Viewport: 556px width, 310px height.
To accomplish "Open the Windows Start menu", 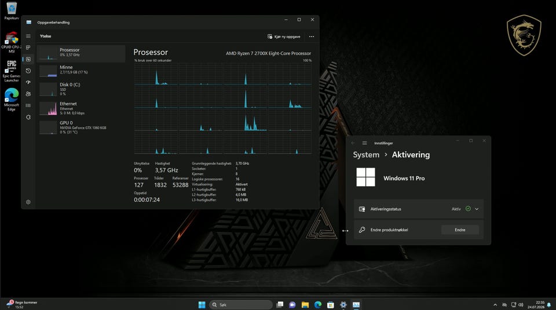I will [202, 305].
